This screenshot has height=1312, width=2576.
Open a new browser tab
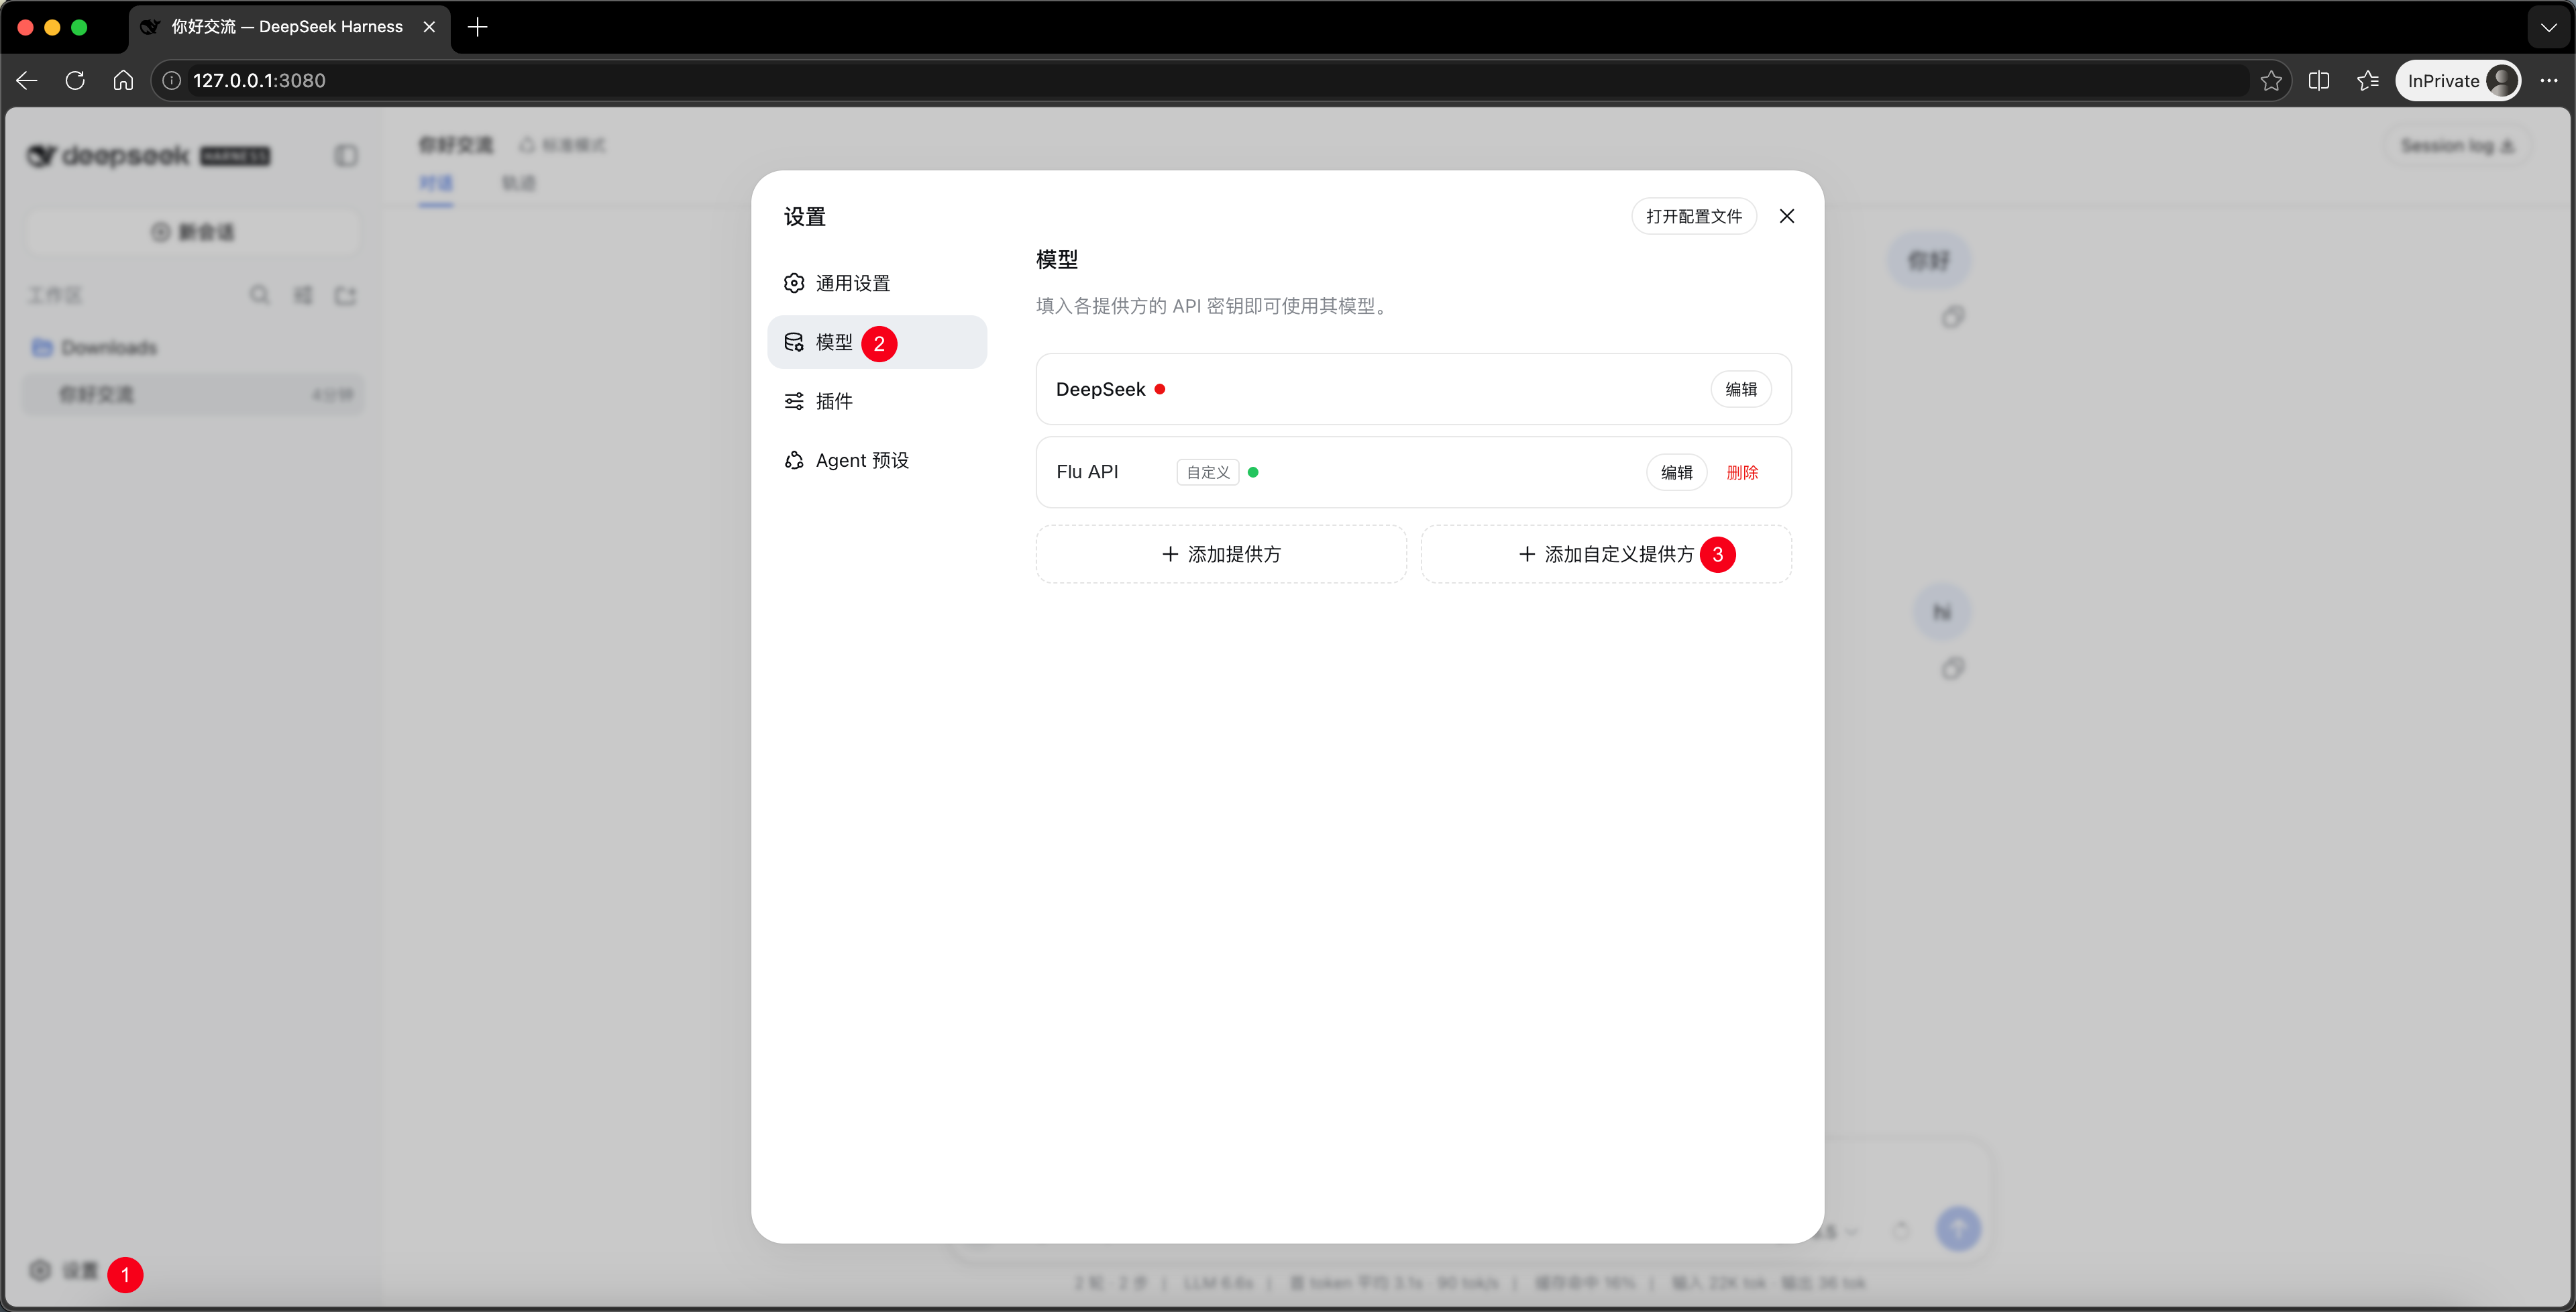(x=478, y=27)
